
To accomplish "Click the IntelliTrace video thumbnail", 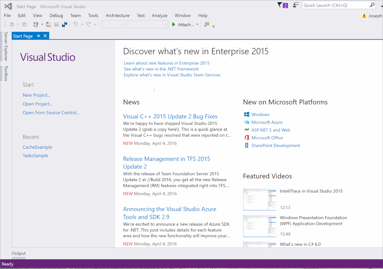I will (x=259, y=199).
